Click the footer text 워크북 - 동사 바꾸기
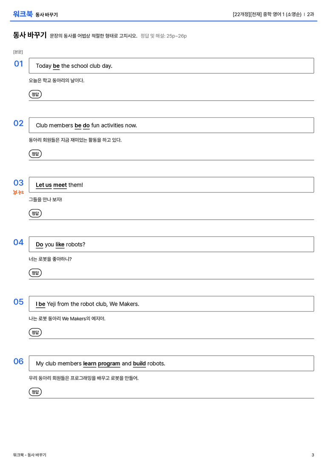This screenshot has width=327, height=464. (29, 455)
